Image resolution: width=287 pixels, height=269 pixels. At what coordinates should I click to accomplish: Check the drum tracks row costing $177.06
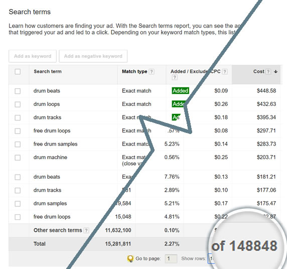point(18,190)
